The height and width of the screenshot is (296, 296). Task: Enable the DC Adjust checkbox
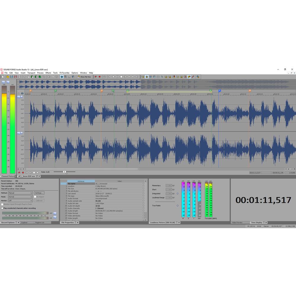(x=35, y=197)
